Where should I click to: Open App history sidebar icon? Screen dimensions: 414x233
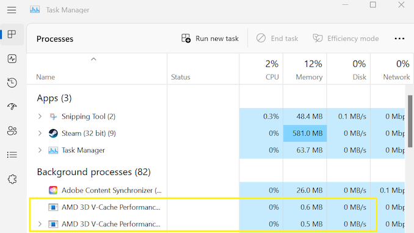tap(12, 83)
